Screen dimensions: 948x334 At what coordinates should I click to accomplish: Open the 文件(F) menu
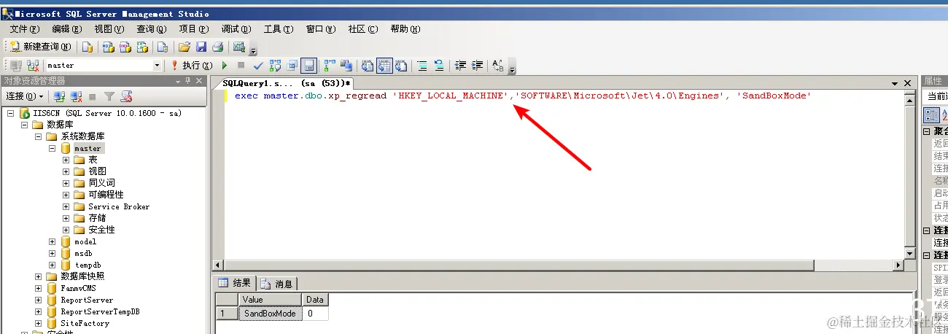[x=24, y=29]
